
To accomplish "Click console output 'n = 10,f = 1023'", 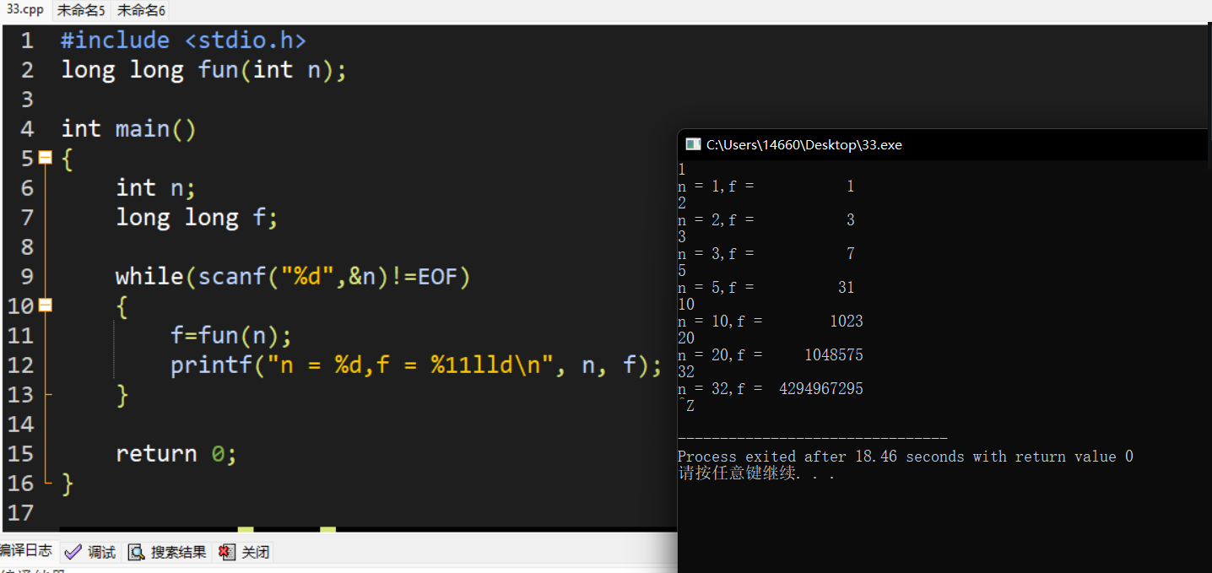I will (x=771, y=322).
